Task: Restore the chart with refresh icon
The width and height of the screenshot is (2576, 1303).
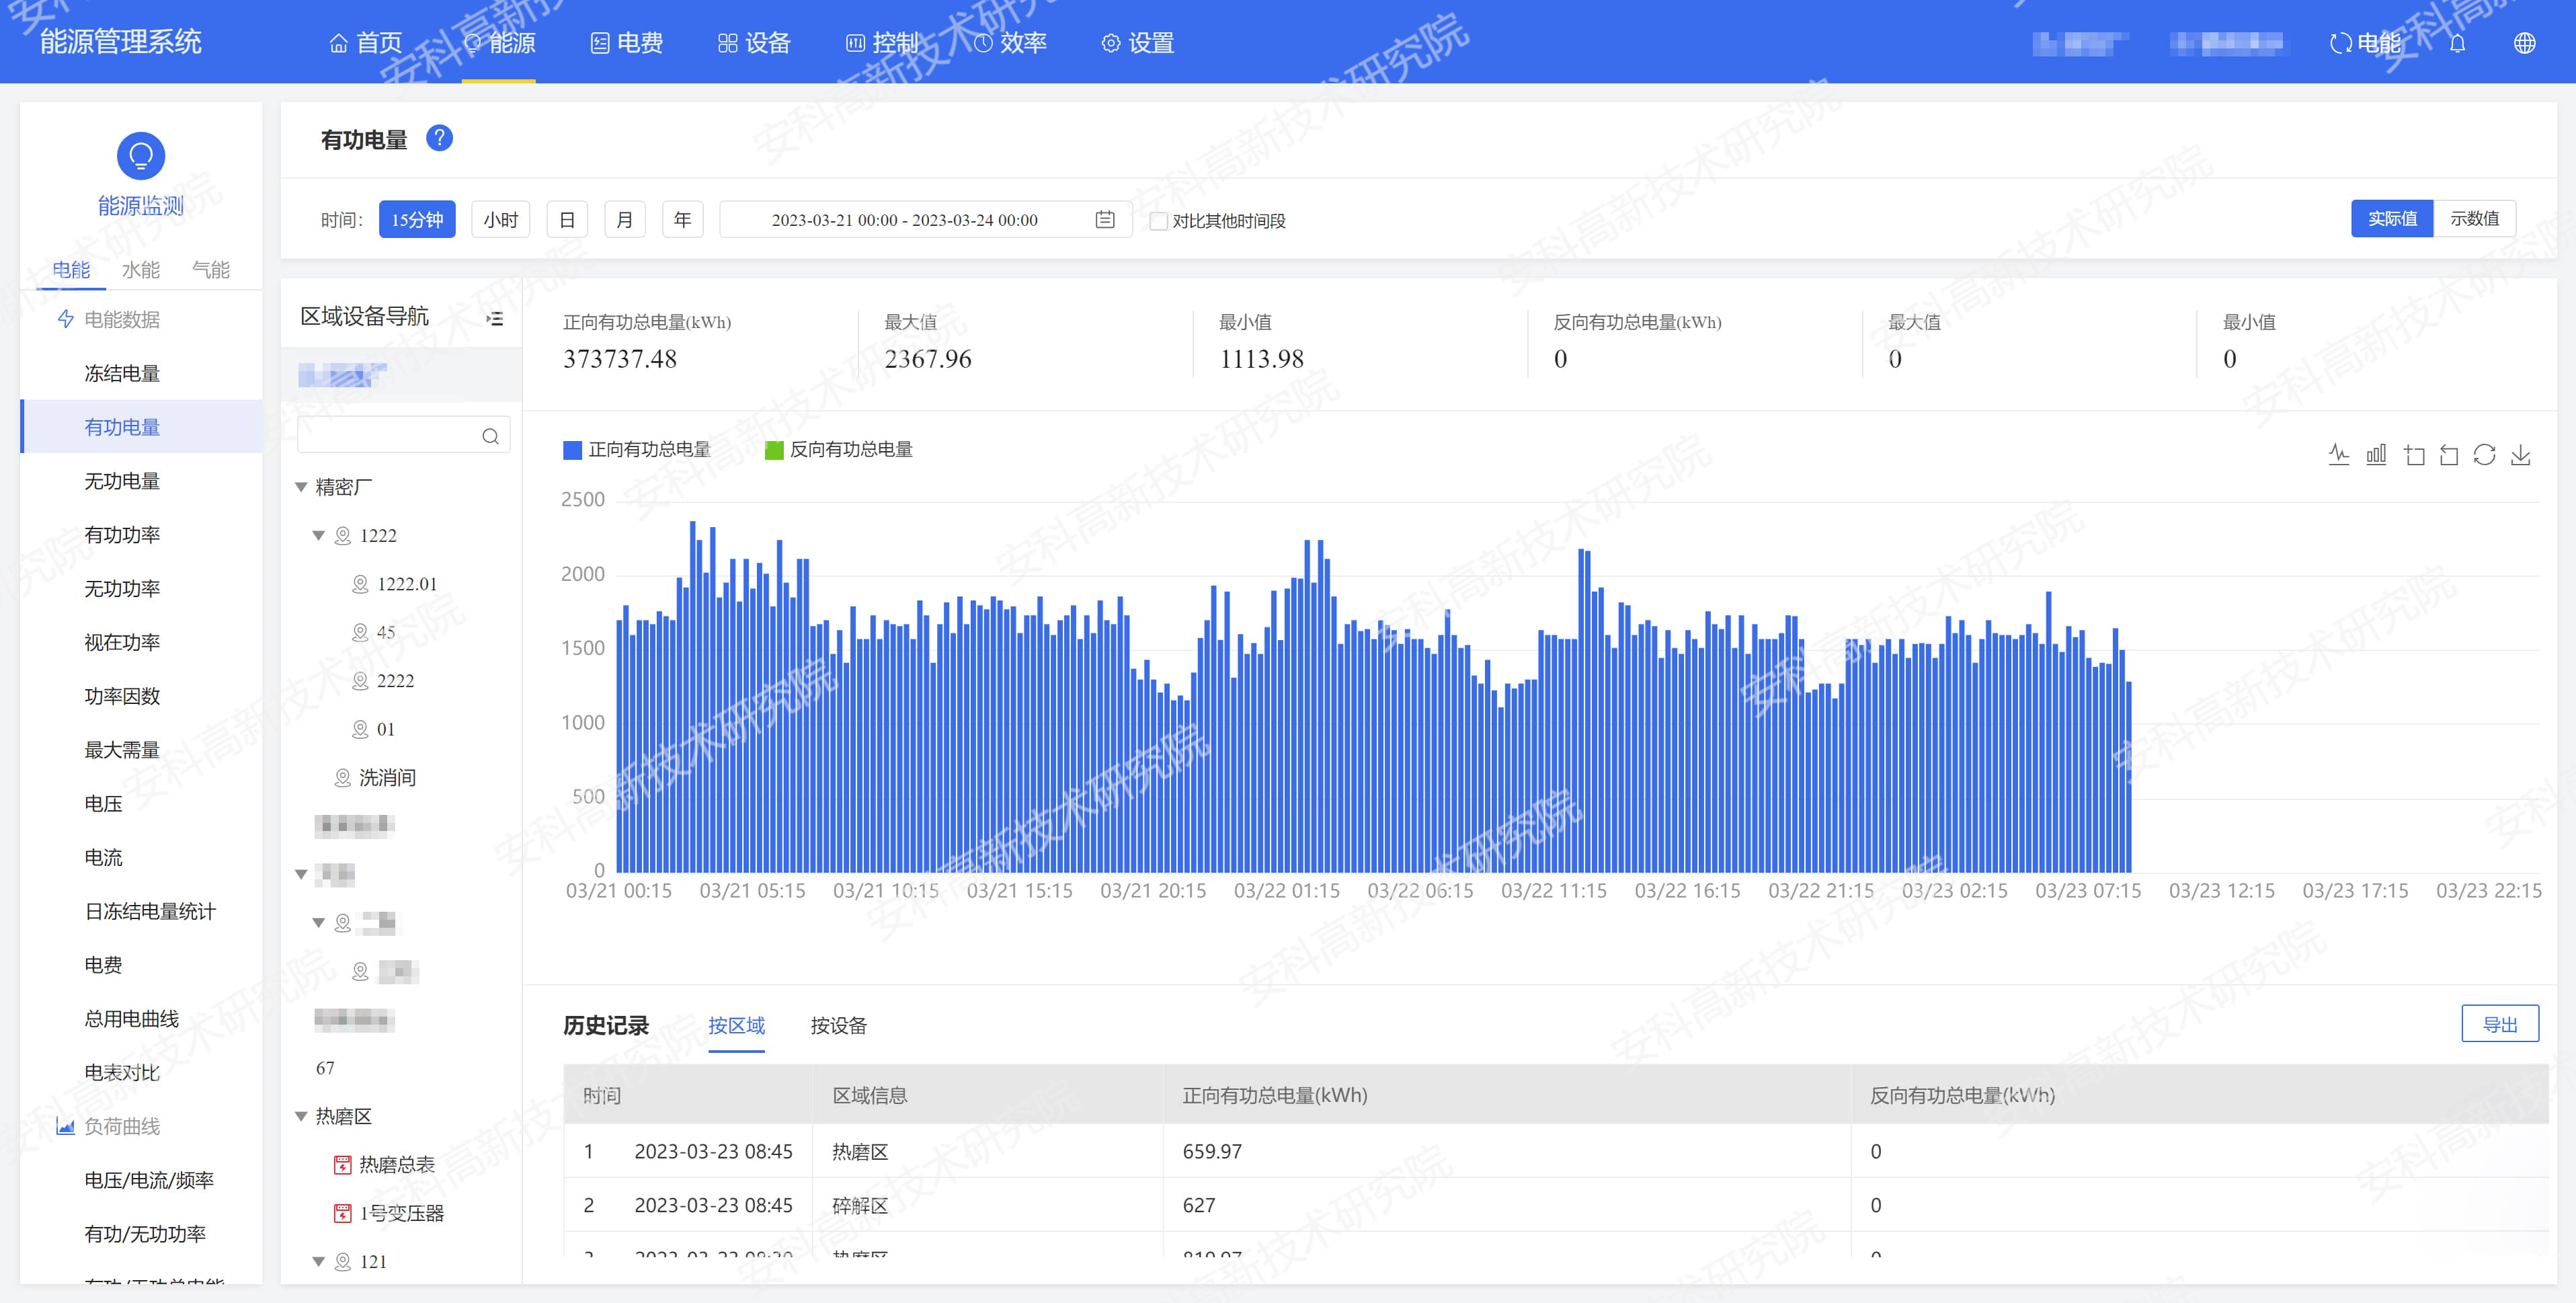Action: point(2484,455)
